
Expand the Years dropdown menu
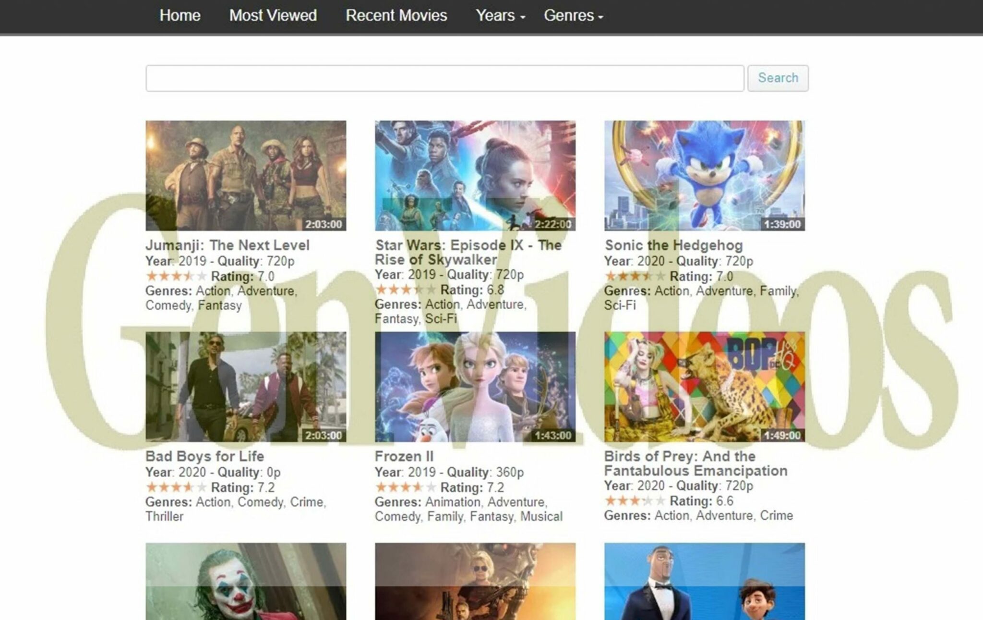coord(500,15)
